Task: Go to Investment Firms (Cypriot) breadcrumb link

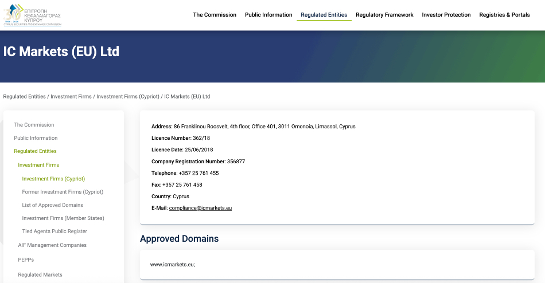Action: tap(127, 97)
